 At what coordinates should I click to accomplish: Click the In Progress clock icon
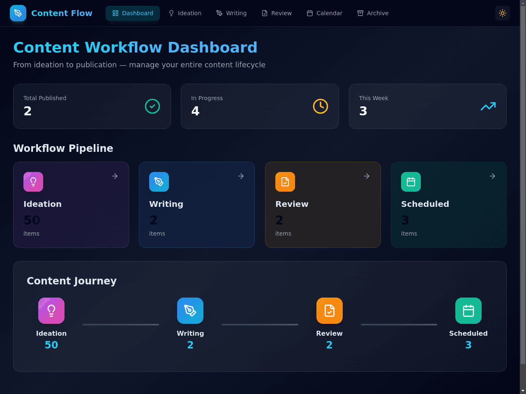321,106
